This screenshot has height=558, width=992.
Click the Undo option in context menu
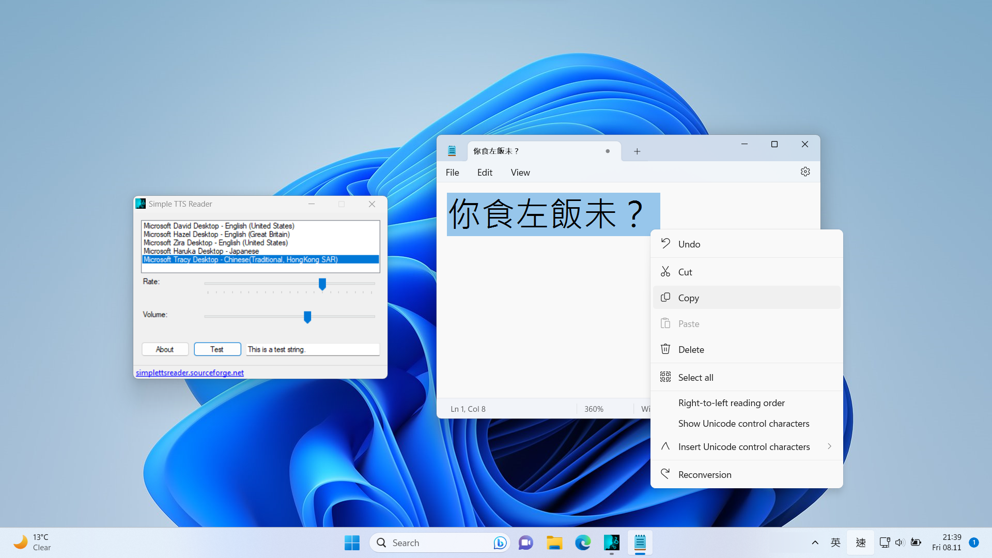tap(689, 243)
